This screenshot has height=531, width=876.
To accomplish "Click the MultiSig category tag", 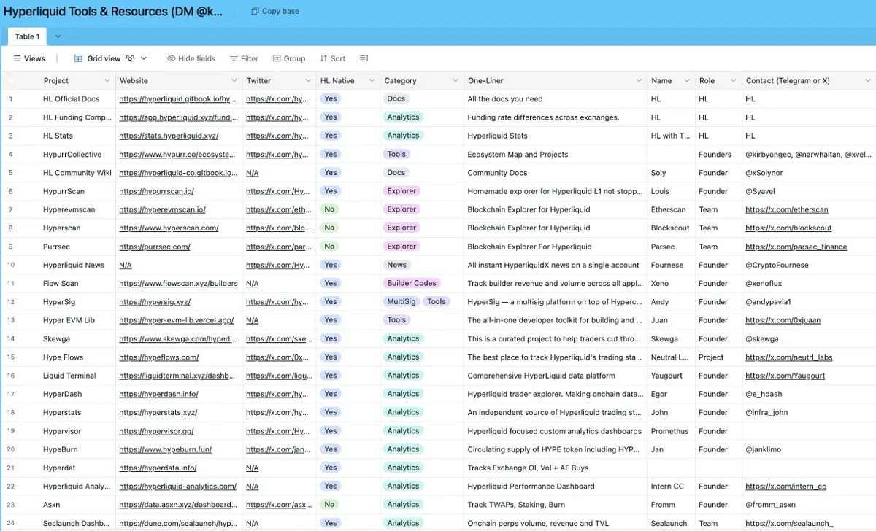I will (401, 301).
